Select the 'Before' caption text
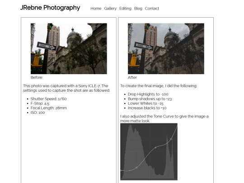The width and height of the screenshot is (244, 183). [37, 78]
